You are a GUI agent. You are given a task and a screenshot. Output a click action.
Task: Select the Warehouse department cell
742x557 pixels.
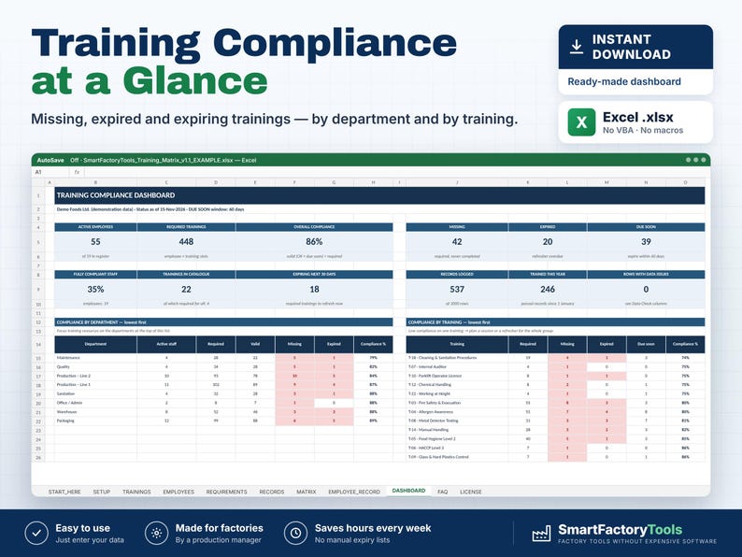(95, 412)
